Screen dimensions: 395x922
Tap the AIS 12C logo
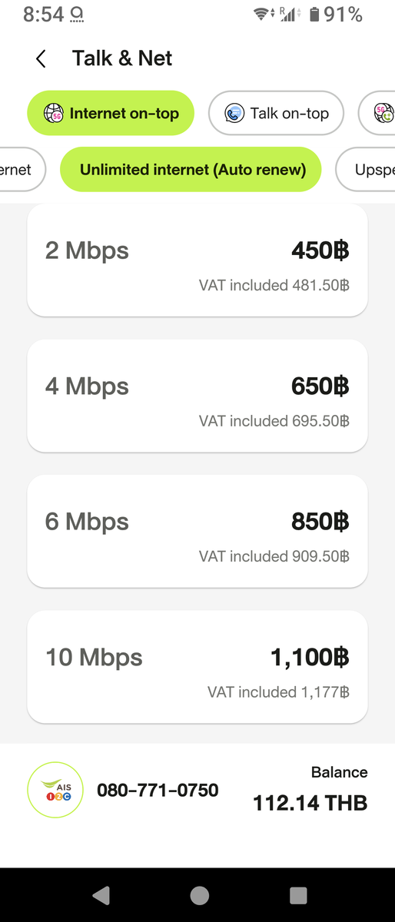click(x=55, y=790)
